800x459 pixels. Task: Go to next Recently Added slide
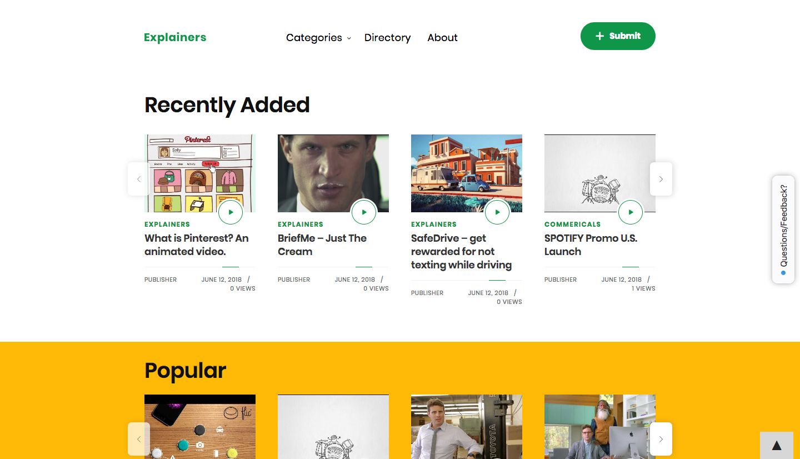click(661, 179)
